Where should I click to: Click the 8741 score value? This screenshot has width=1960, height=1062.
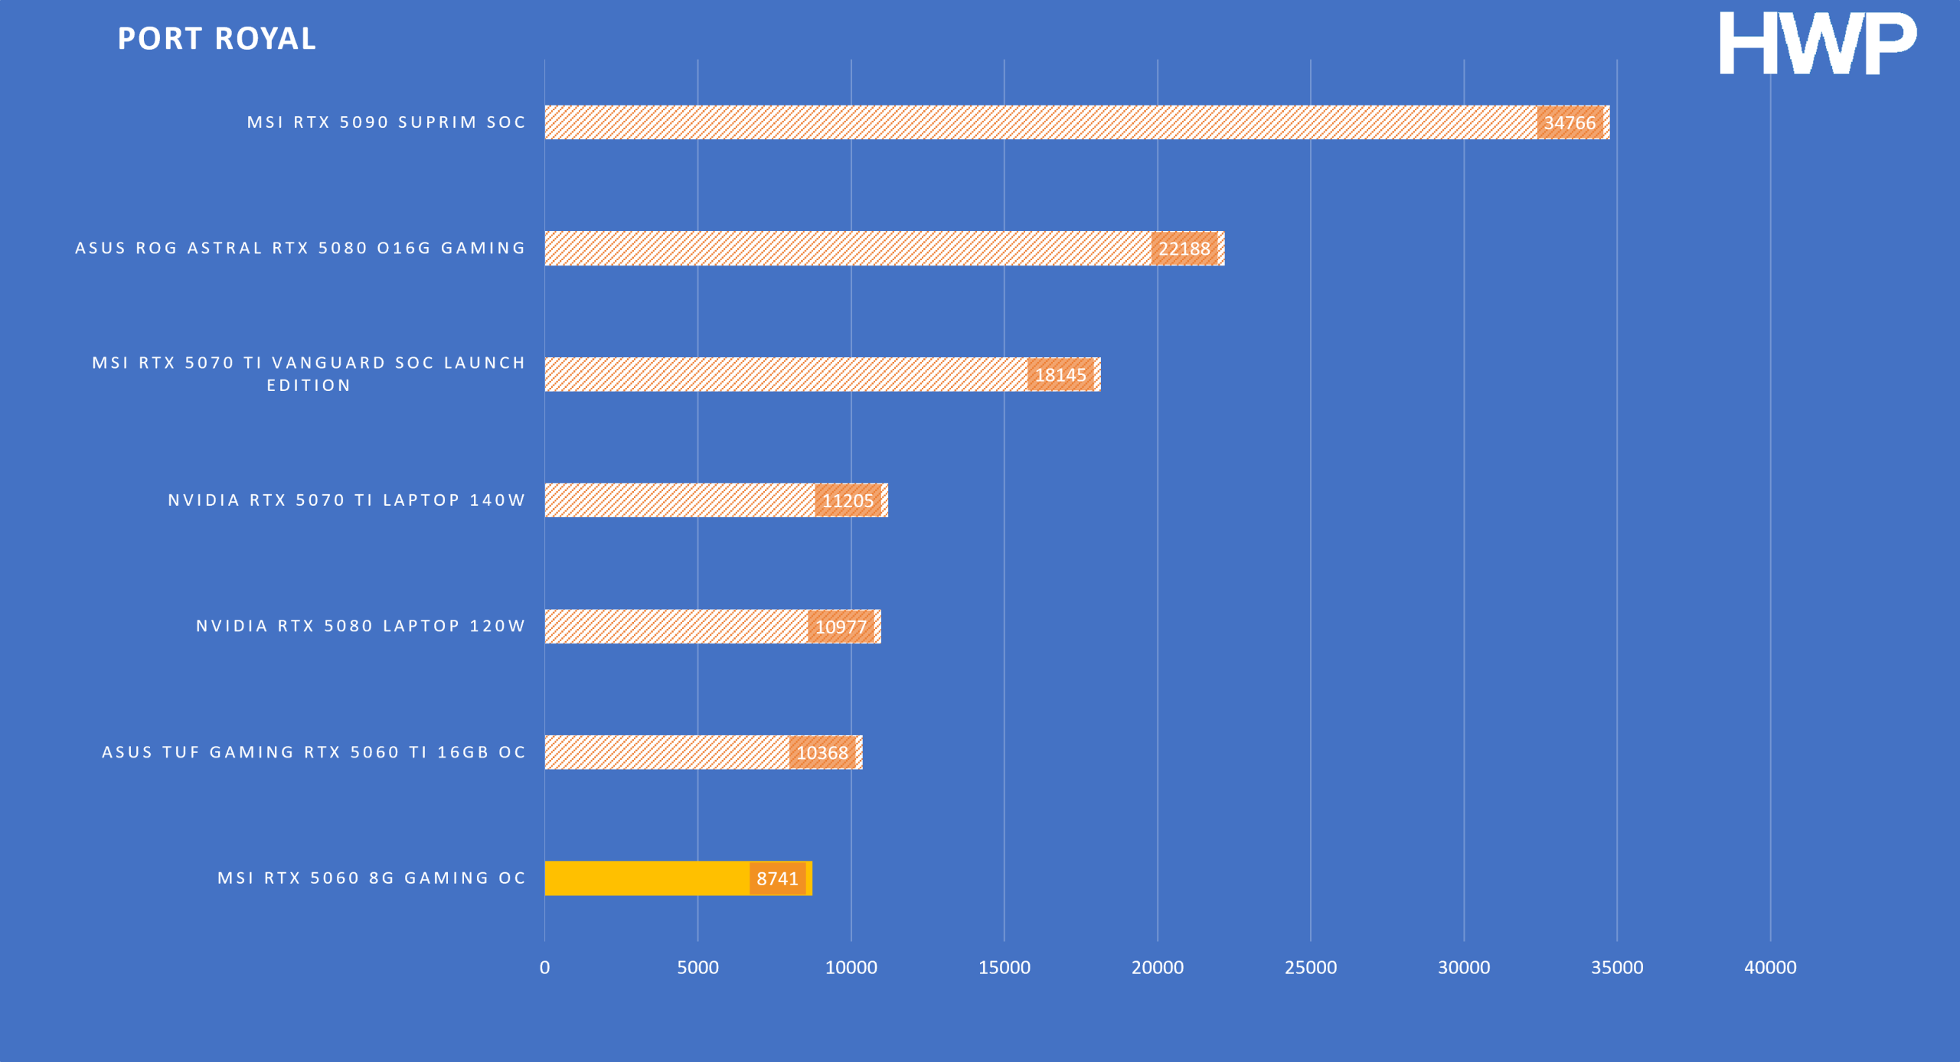tap(777, 879)
